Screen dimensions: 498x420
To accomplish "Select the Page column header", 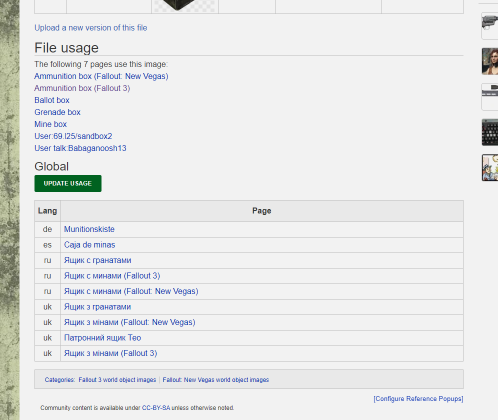I will click(x=261, y=211).
